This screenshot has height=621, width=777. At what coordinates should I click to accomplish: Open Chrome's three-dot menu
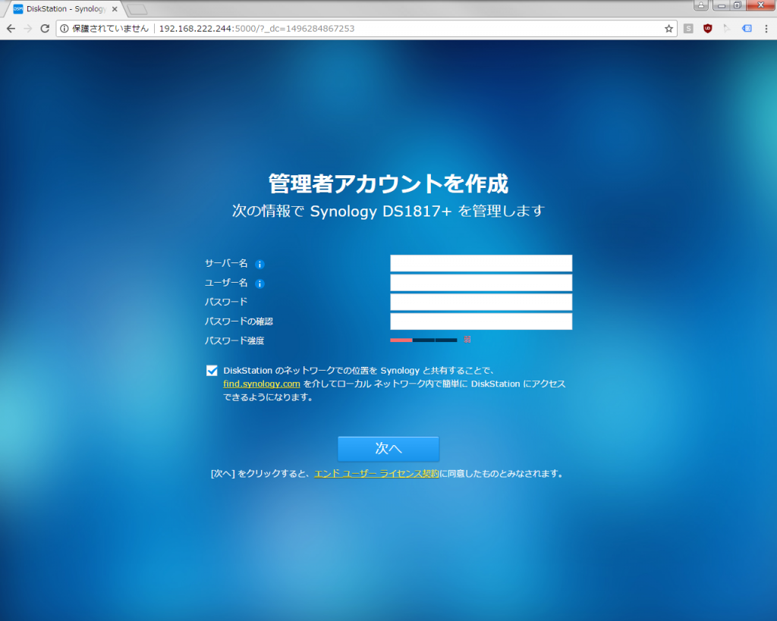[766, 29]
